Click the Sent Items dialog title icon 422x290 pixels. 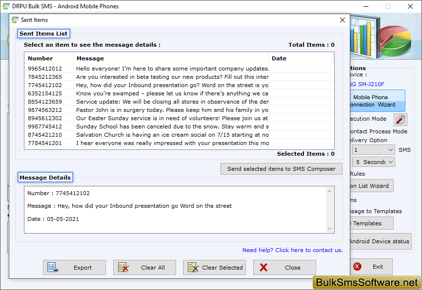click(15, 20)
